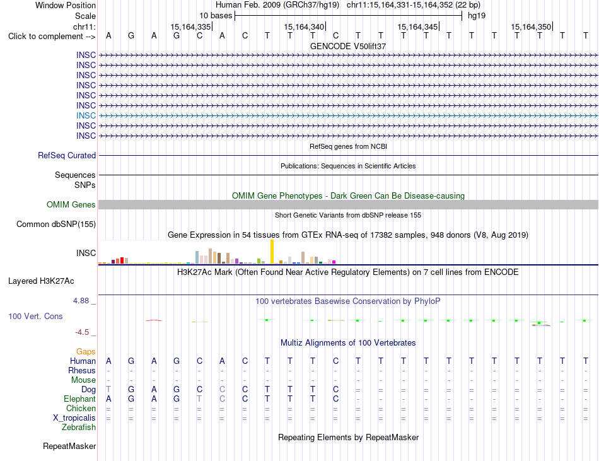Viewport: 599px width, 461px height.
Task: Click the Zebrafish alignment row label
Action: coord(79,428)
